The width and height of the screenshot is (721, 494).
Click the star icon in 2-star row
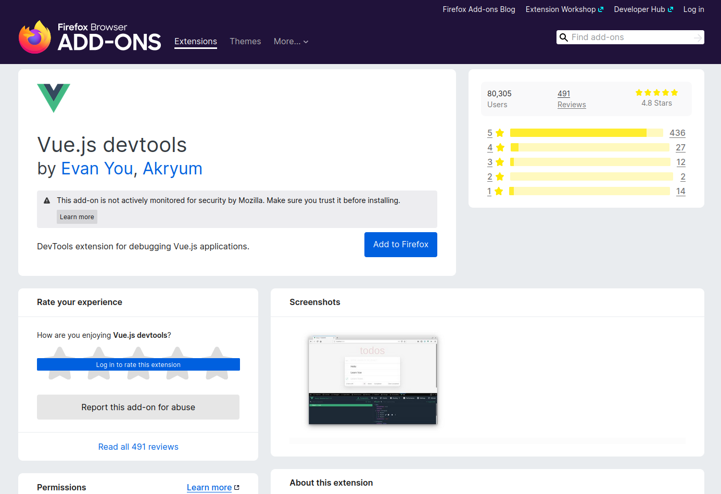pyautogui.click(x=500, y=176)
